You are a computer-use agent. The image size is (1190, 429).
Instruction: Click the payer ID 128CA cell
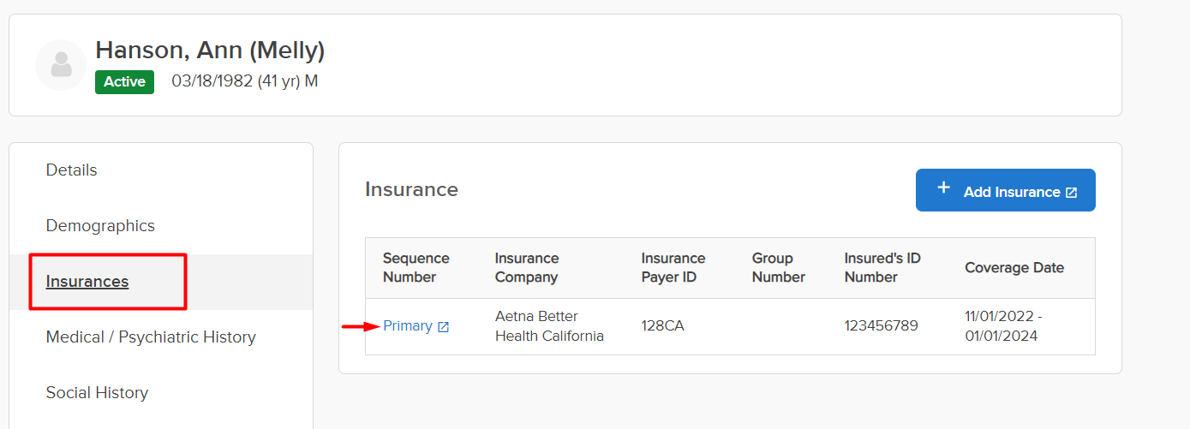tap(663, 326)
